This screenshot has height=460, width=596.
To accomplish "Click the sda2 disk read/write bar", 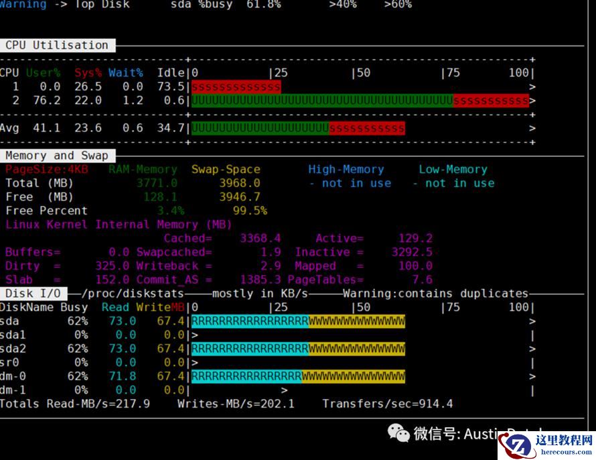I will 298,349.
